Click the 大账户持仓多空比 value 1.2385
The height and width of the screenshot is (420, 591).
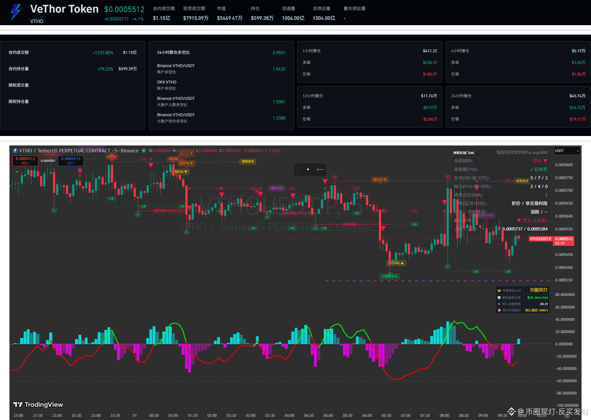coord(279,118)
